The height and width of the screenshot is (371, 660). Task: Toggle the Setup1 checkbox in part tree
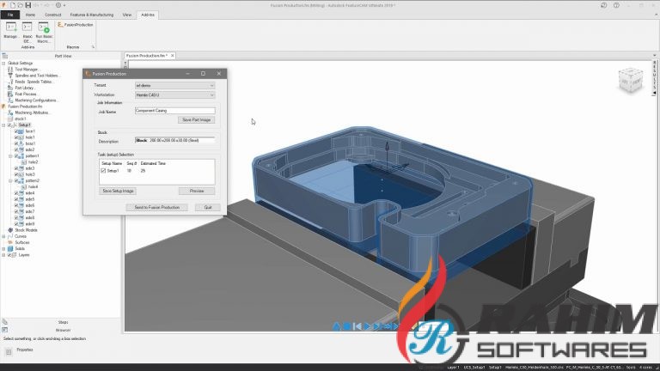10,125
